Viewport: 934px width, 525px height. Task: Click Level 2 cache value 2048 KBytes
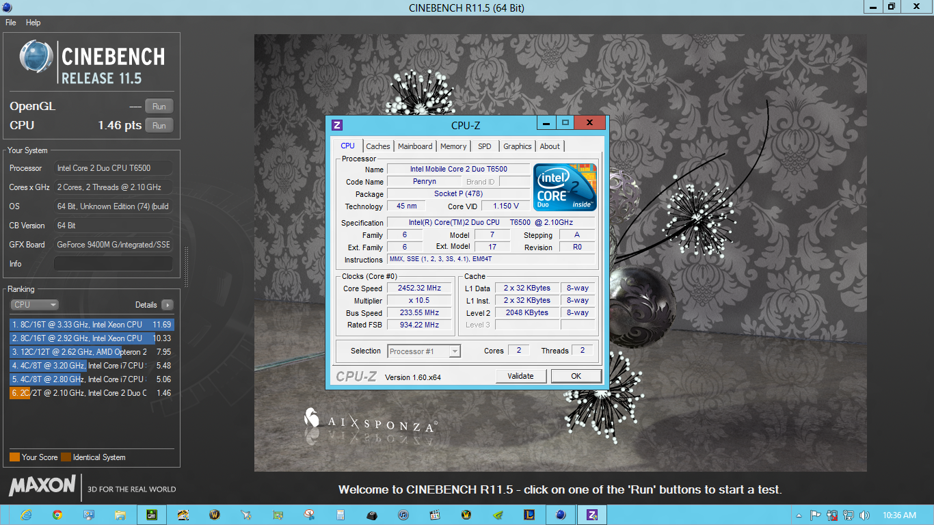(526, 313)
